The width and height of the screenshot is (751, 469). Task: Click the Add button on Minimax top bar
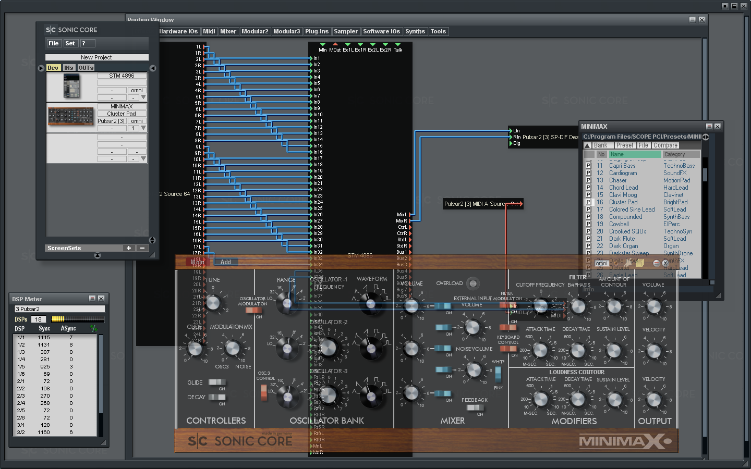225,262
